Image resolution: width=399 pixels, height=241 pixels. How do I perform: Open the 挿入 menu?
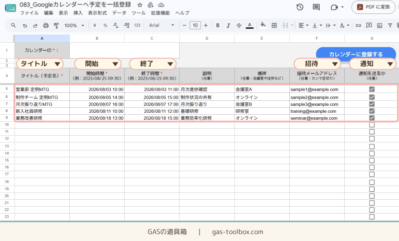[78, 13]
